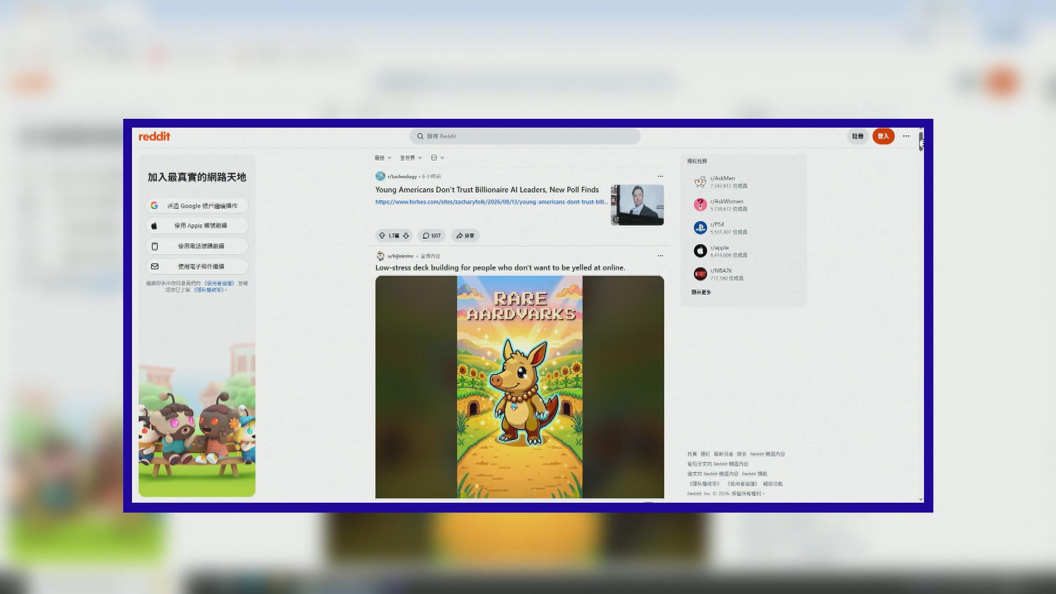Open the 使用者協議 link in the sign-up panel
The height and width of the screenshot is (594, 1056).
[x=219, y=283]
